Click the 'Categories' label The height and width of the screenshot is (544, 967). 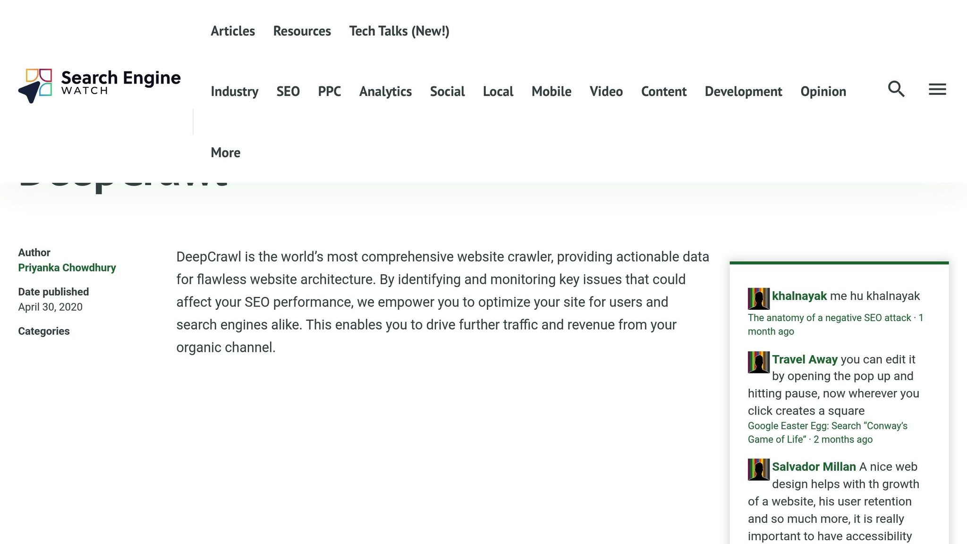click(44, 331)
